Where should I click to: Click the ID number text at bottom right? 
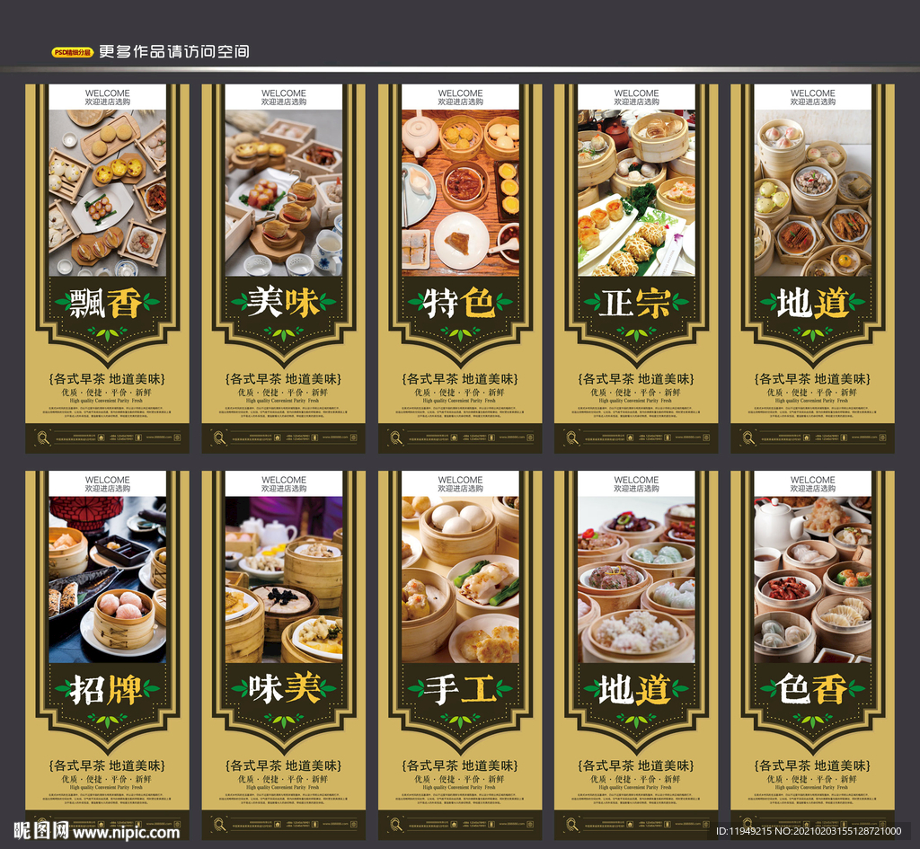click(x=809, y=831)
